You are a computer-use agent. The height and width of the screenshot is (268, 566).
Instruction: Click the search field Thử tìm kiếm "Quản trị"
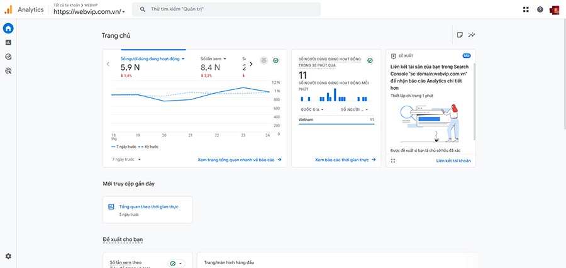pyautogui.click(x=226, y=9)
